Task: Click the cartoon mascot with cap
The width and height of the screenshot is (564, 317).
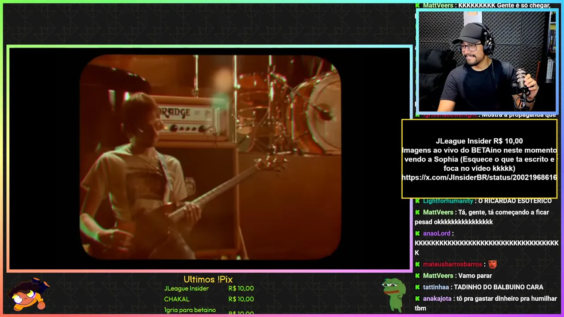Action: pyautogui.click(x=28, y=295)
